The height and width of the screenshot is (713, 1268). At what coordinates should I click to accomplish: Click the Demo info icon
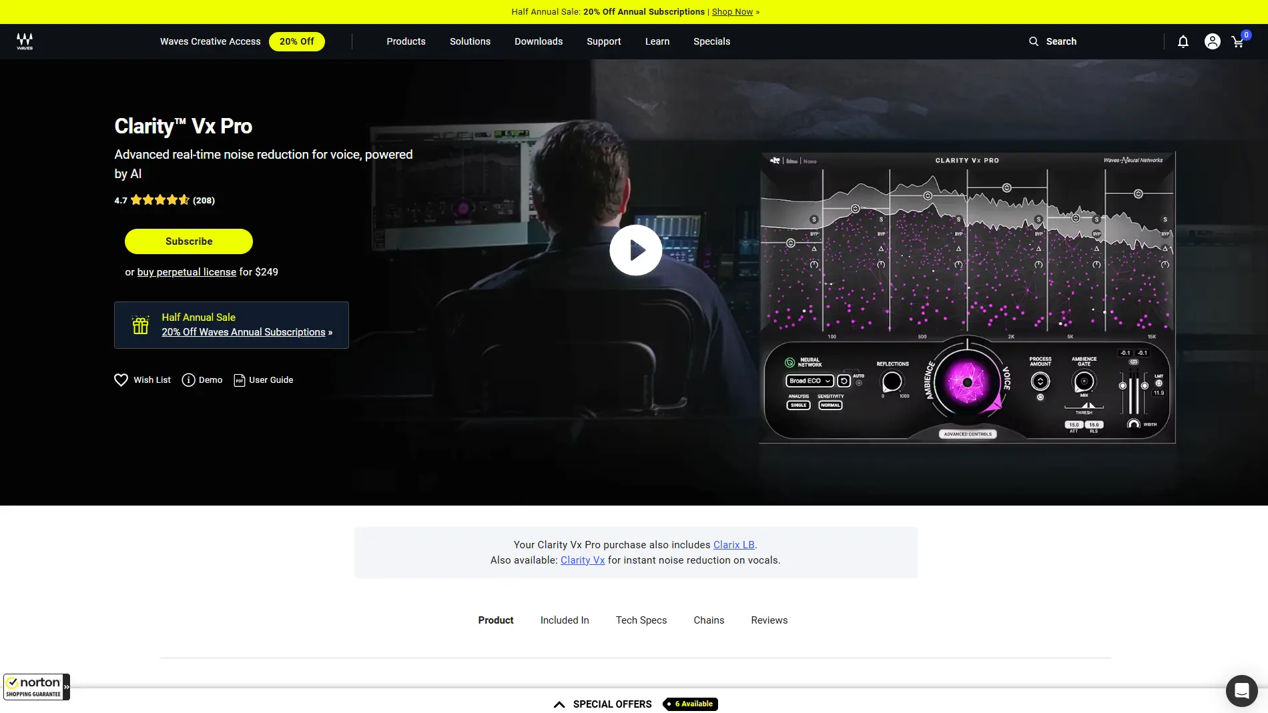[189, 380]
